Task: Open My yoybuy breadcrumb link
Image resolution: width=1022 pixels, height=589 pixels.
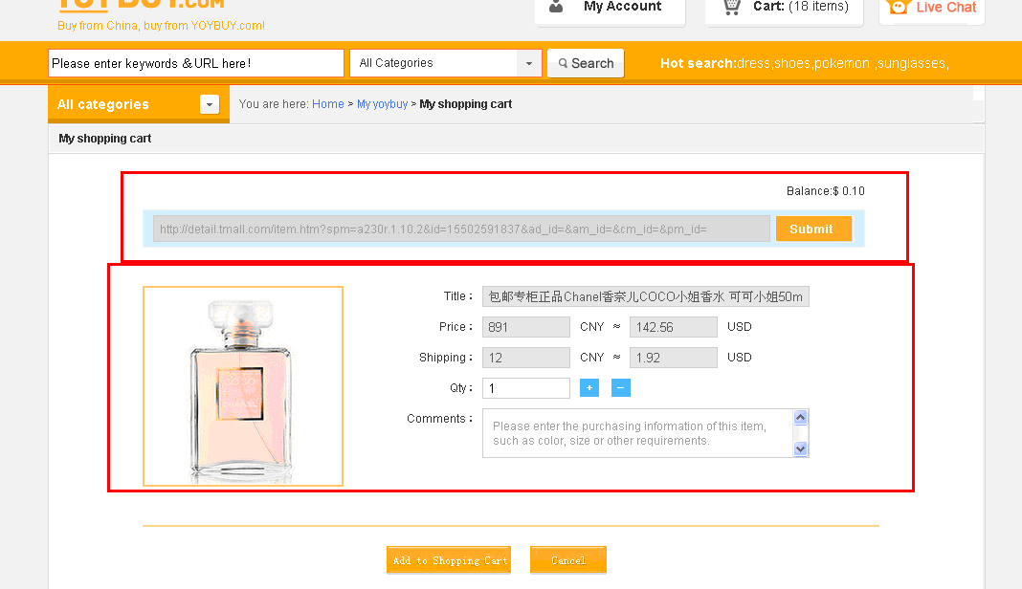Action: [382, 104]
